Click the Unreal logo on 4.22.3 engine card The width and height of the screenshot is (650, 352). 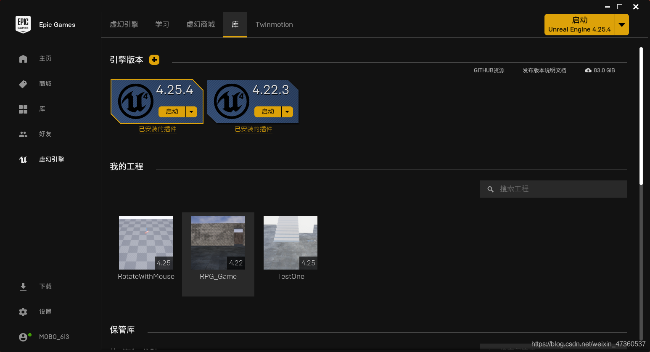(x=232, y=101)
